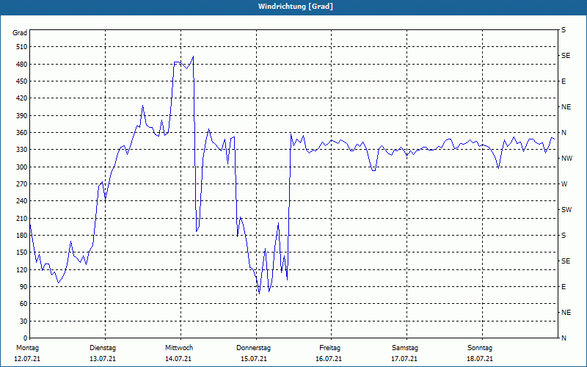This screenshot has width=587, height=367.
Task: Pick the y-axis value 150
Action: (x=22, y=252)
